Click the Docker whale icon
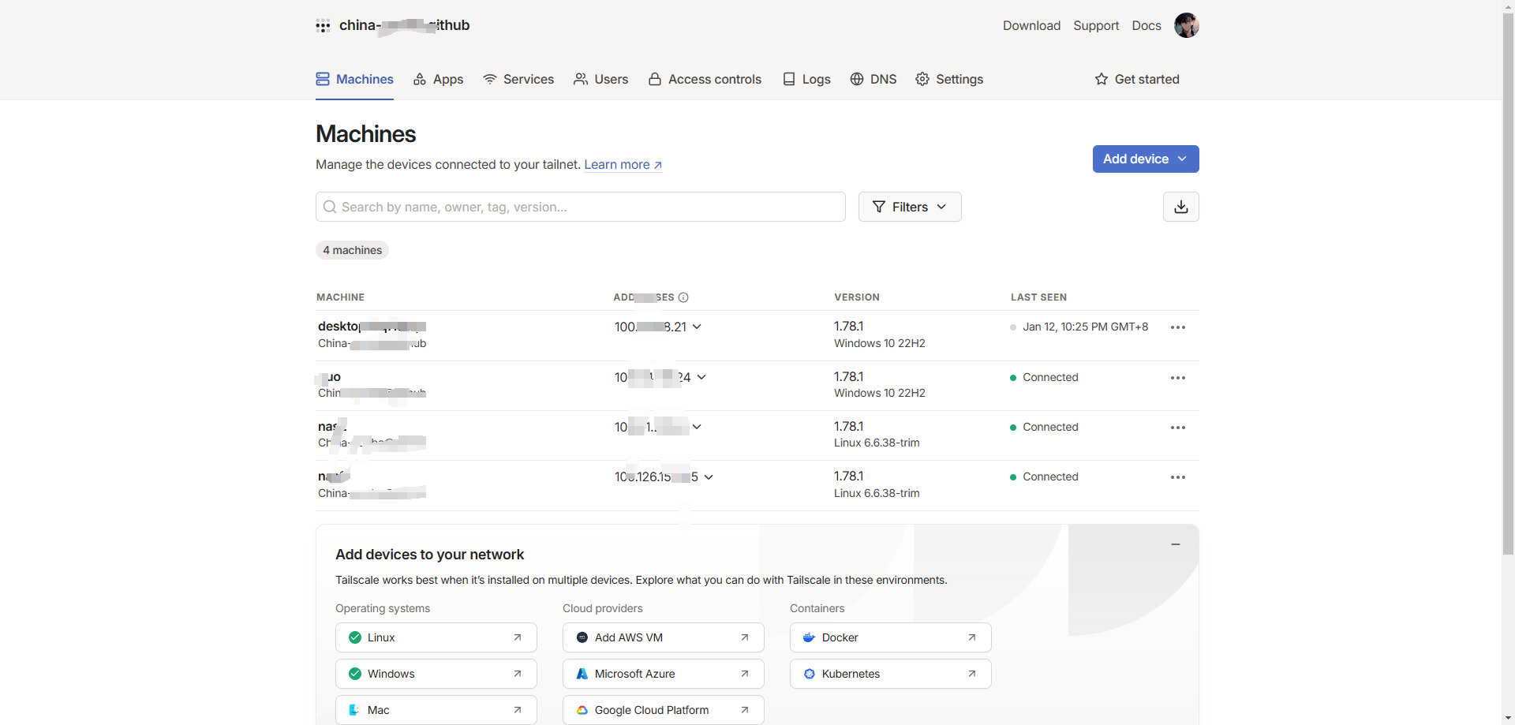The width and height of the screenshot is (1515, 725). click(809, 637)
